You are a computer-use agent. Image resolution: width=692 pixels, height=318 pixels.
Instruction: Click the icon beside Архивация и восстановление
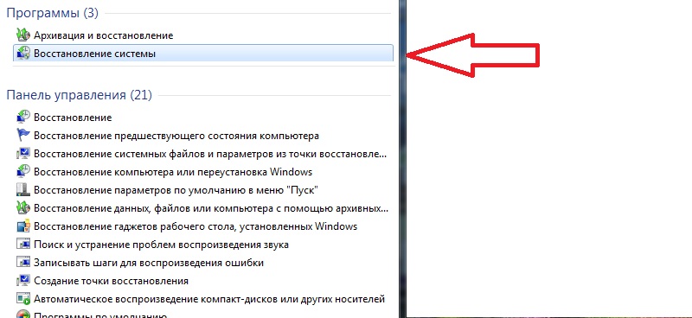pyautogui.click(x=23, y=35)
